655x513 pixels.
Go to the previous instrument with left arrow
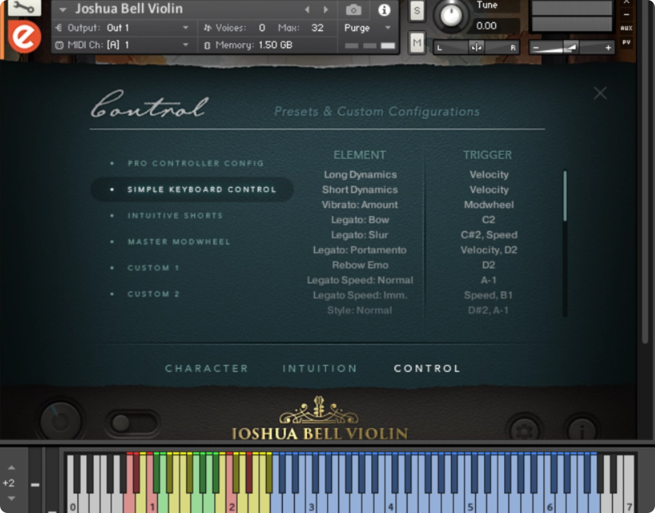pyautogui.click(x=307, y=9)
